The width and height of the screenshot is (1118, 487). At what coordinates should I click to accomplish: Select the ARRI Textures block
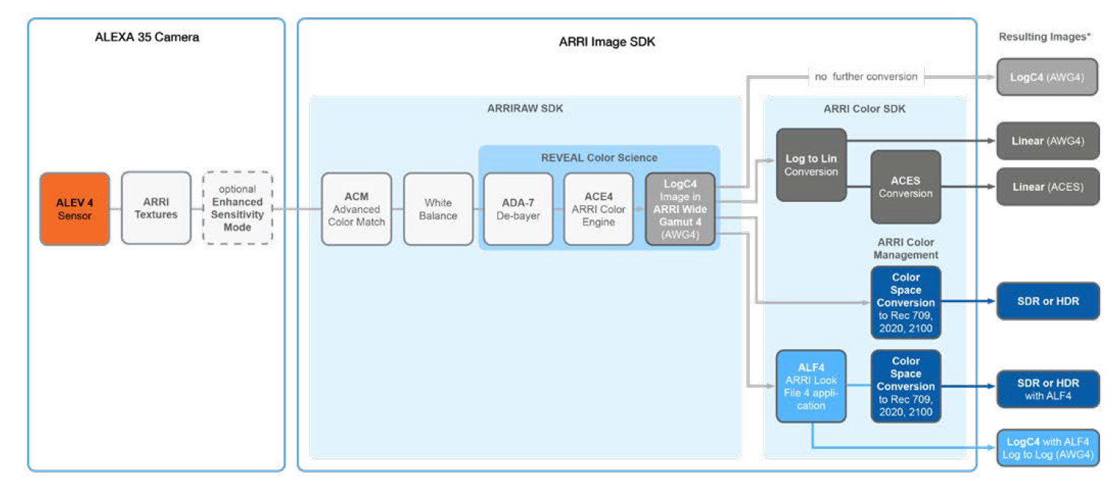156,209
